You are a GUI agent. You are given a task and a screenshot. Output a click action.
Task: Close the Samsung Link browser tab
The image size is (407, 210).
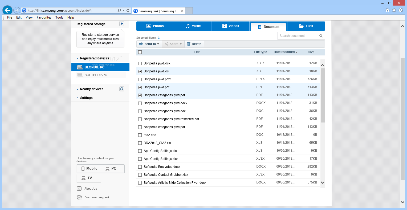tap(182, 11)
